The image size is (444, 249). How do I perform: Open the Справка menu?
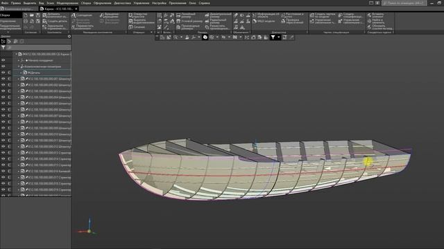(x=204, y=3)
